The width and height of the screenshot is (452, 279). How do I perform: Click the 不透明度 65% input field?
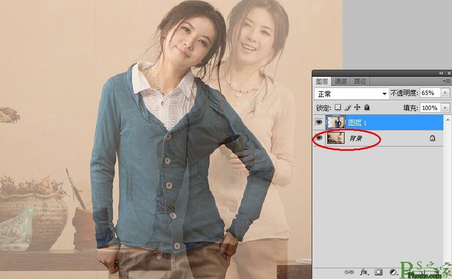point(430,93)
